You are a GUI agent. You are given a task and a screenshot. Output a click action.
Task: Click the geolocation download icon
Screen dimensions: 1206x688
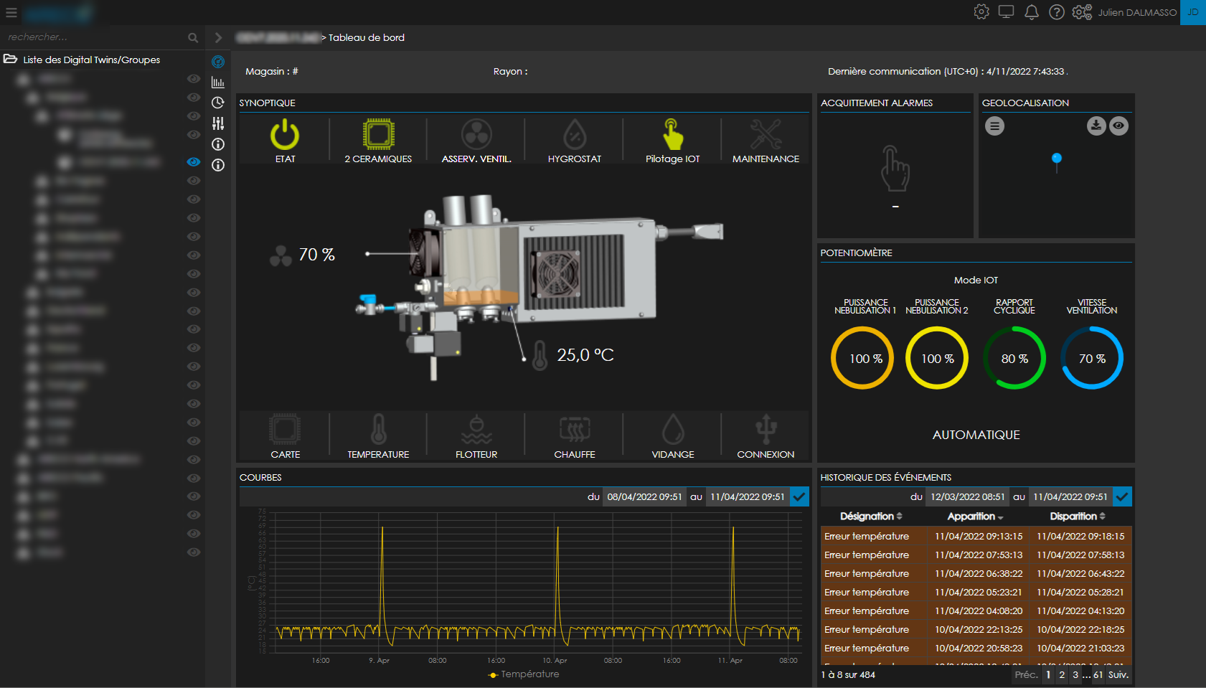(1096, 126)
